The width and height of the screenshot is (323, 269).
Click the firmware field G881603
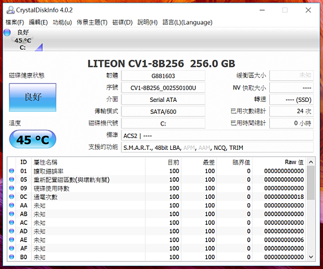coord(163,75)
